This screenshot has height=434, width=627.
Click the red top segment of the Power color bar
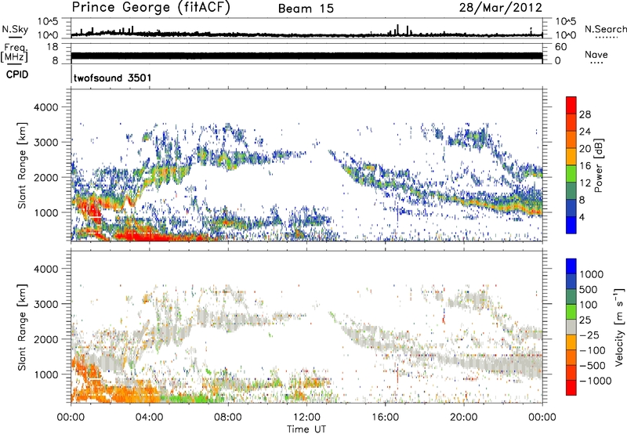coord(571,105)
